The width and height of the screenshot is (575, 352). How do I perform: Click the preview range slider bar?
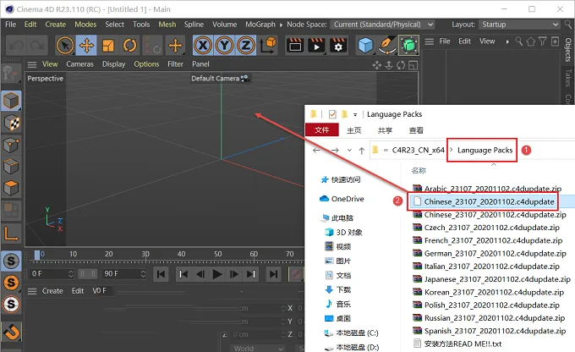(x=88, y=274)
